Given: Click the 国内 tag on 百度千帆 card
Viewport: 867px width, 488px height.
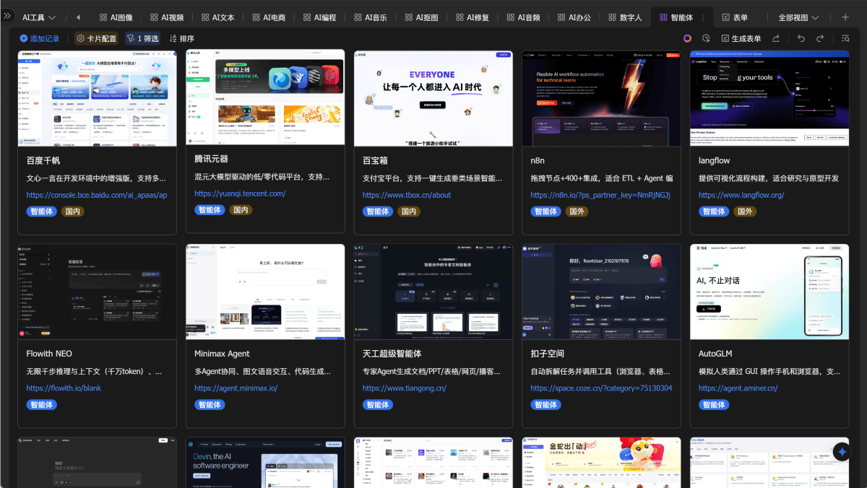Looking at the screenshot, I should [72, 212].
